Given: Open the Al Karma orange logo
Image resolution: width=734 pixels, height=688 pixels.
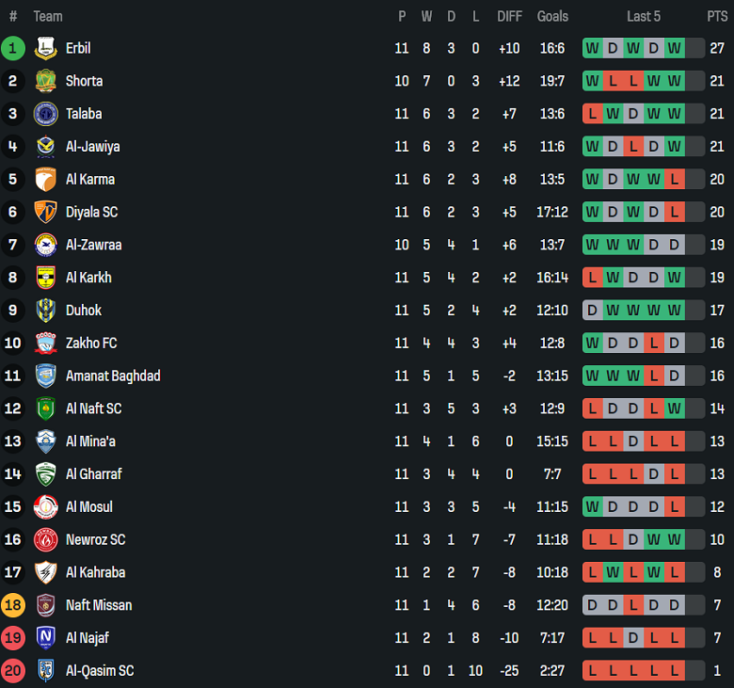Looking at the screenshot, I should [46, 180].
